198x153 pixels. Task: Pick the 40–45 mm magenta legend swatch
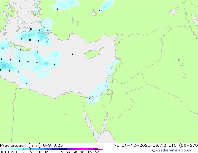tap(85, 149)
